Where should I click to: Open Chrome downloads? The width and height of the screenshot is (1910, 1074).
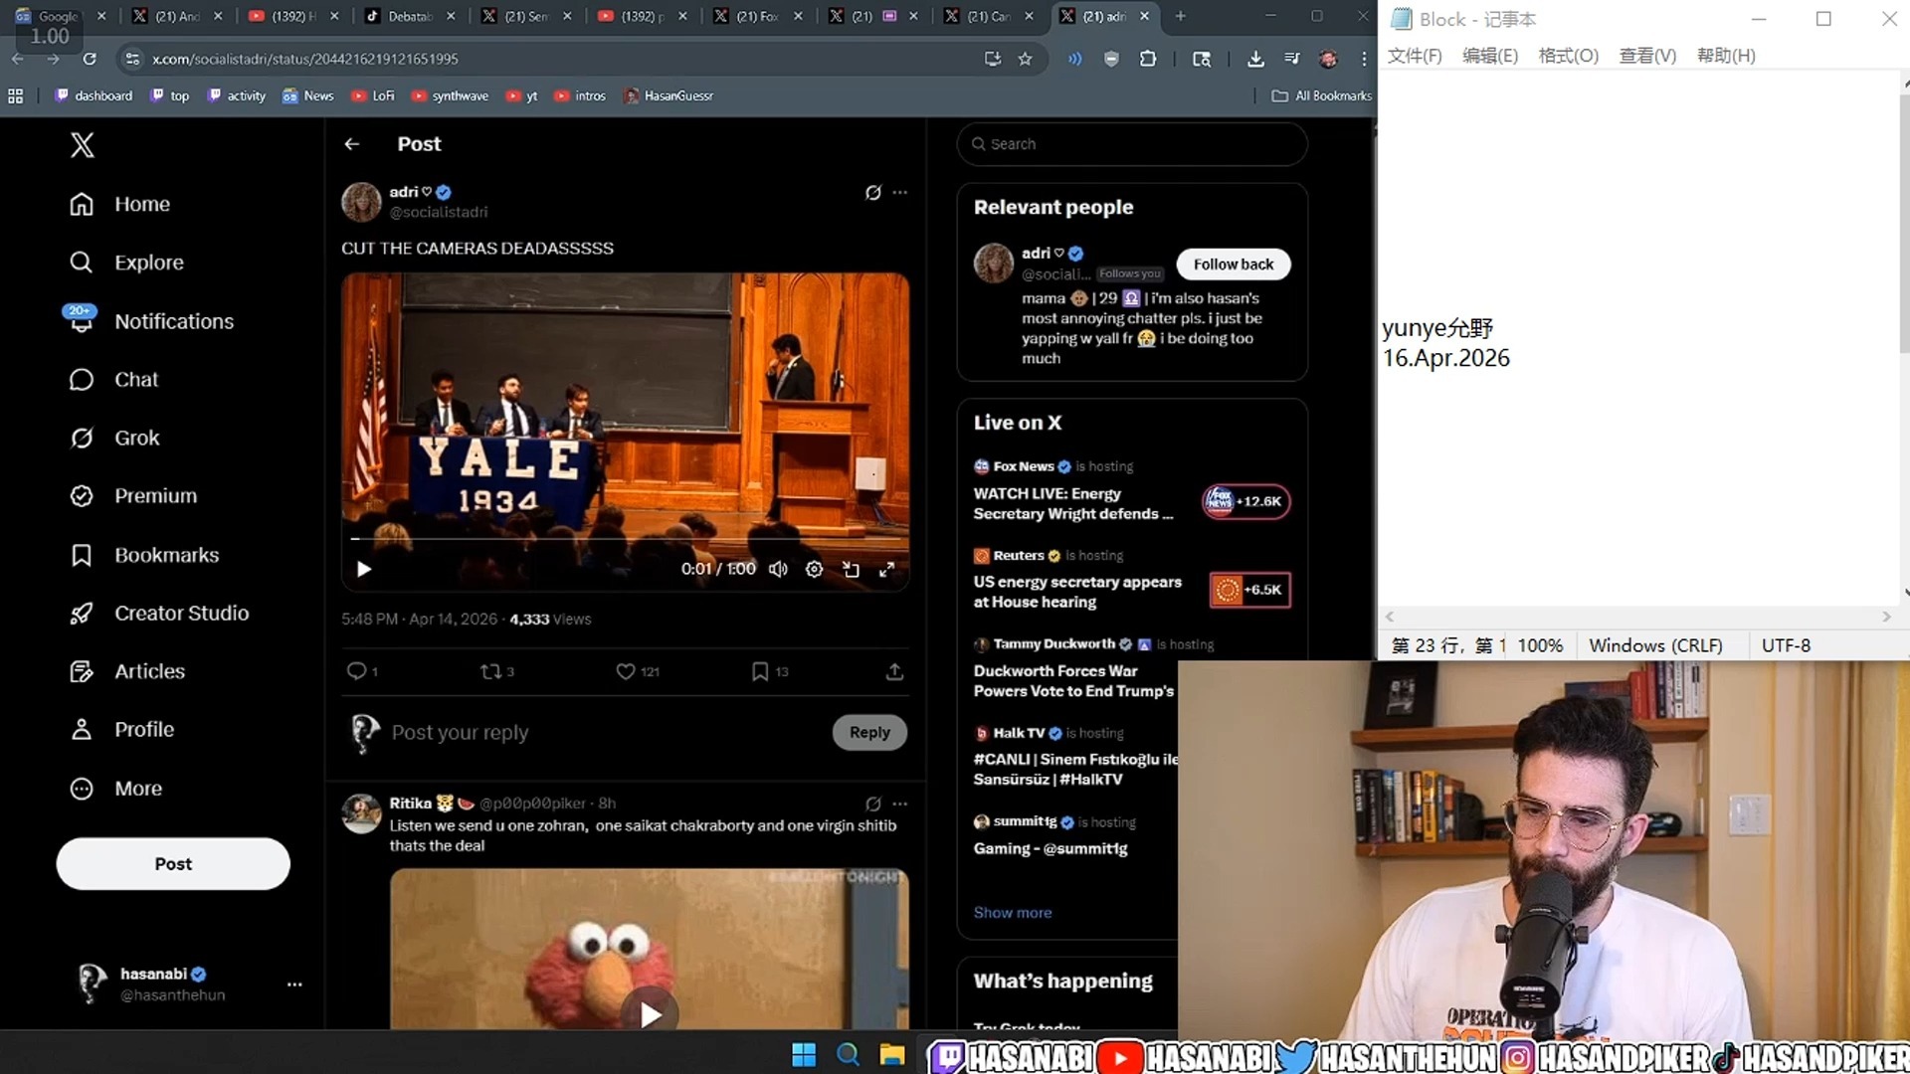pyautogui.click(x=1255, y=59)
